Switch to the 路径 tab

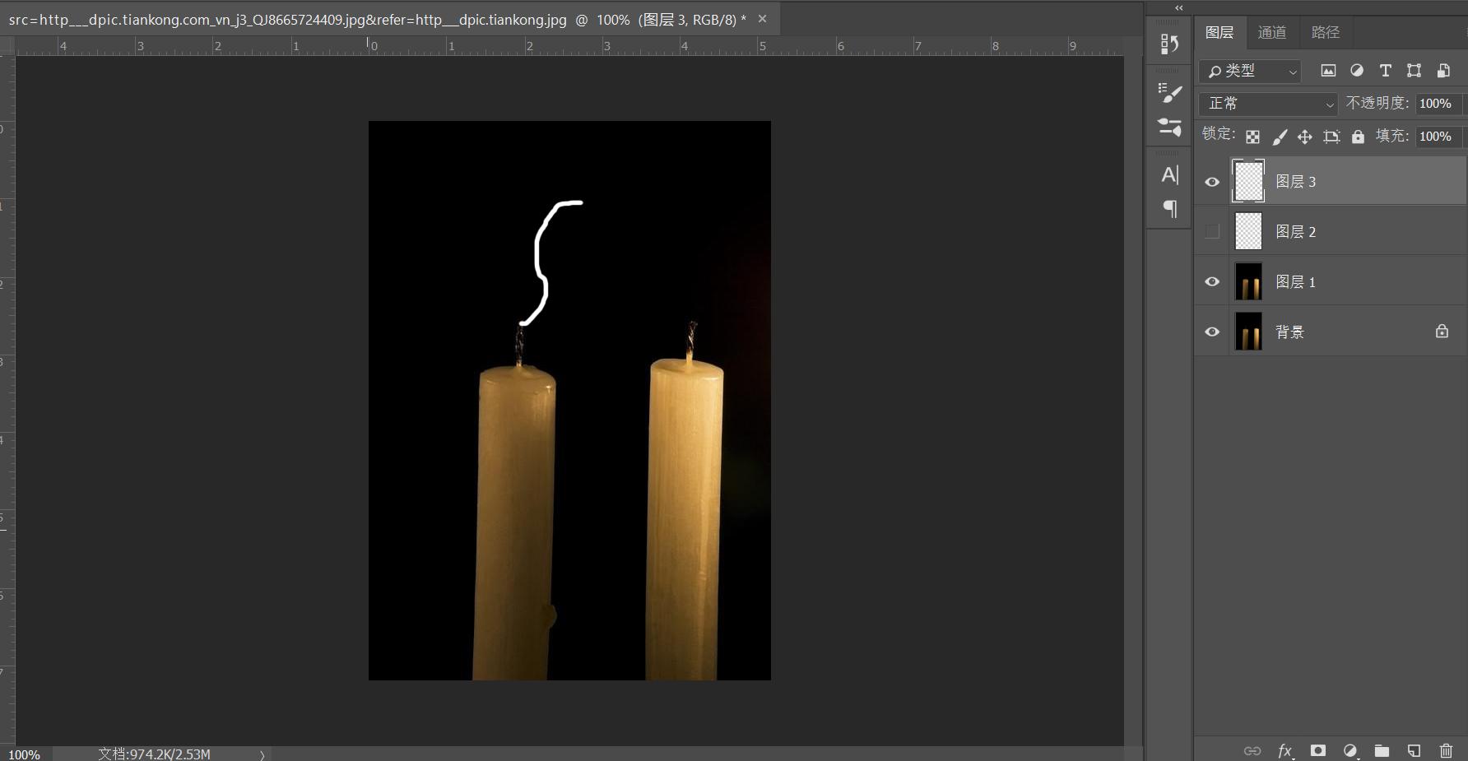click(1325, 32)
